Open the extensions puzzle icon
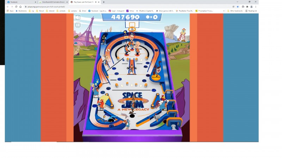This screenshot has width=282, height=158. [x=247, y=7]
